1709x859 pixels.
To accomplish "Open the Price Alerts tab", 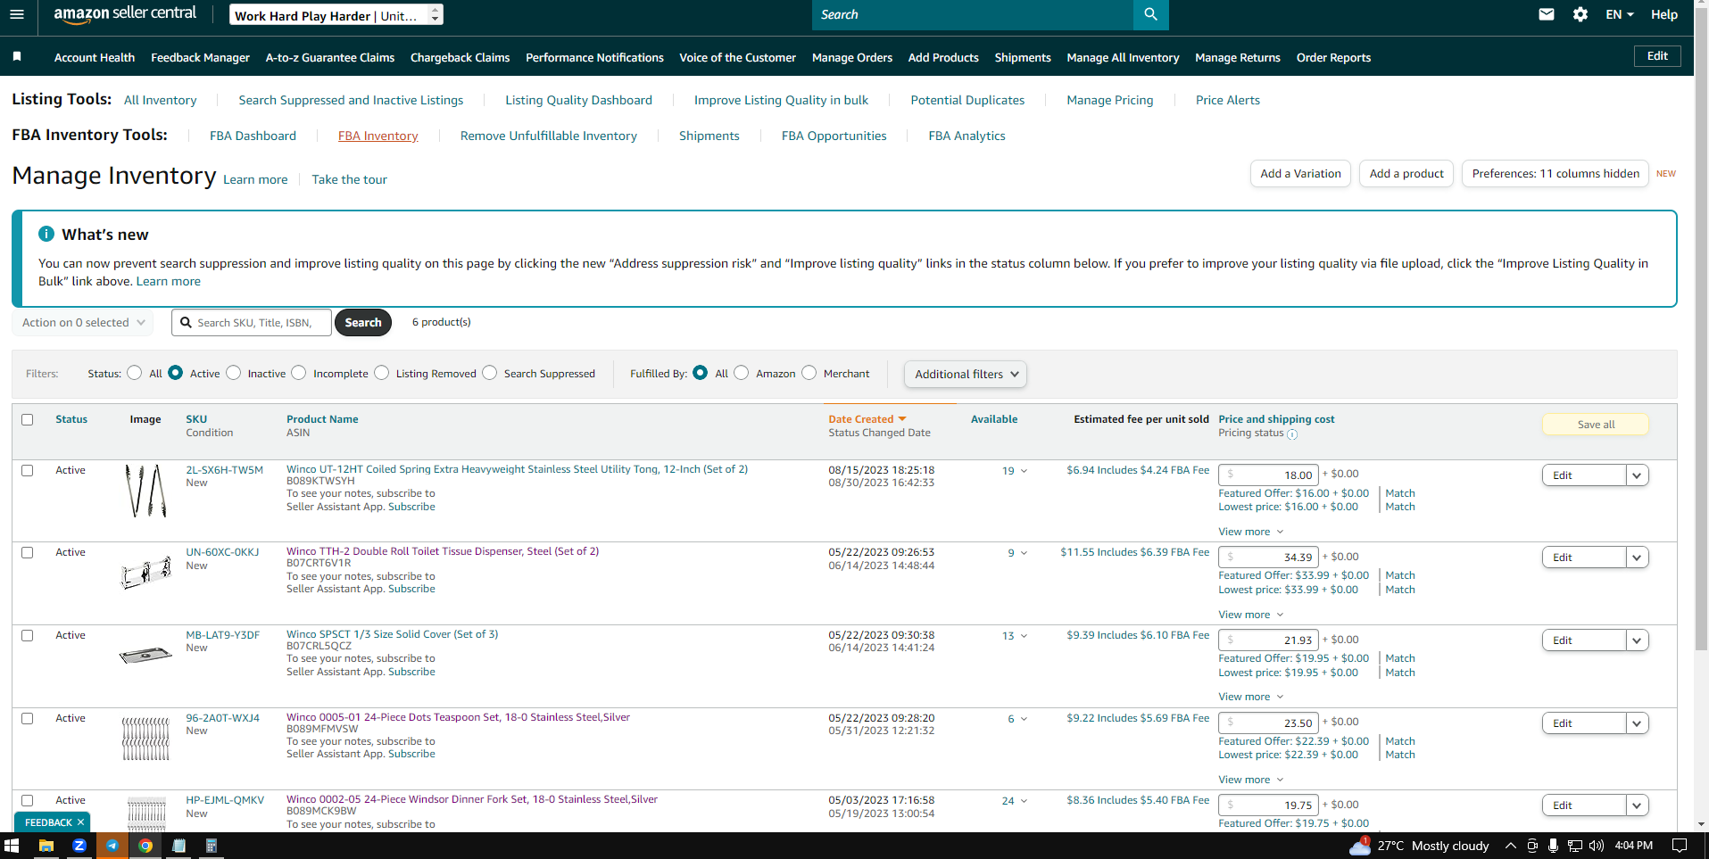I will [1228, 100].
